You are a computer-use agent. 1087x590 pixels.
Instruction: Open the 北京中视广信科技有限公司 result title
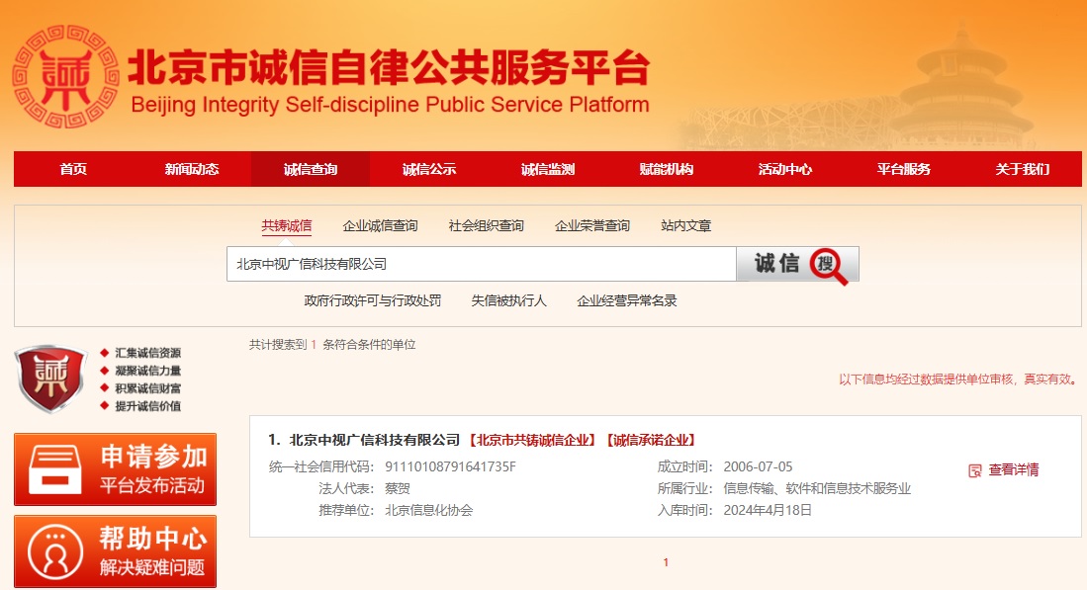coord(375,440)
